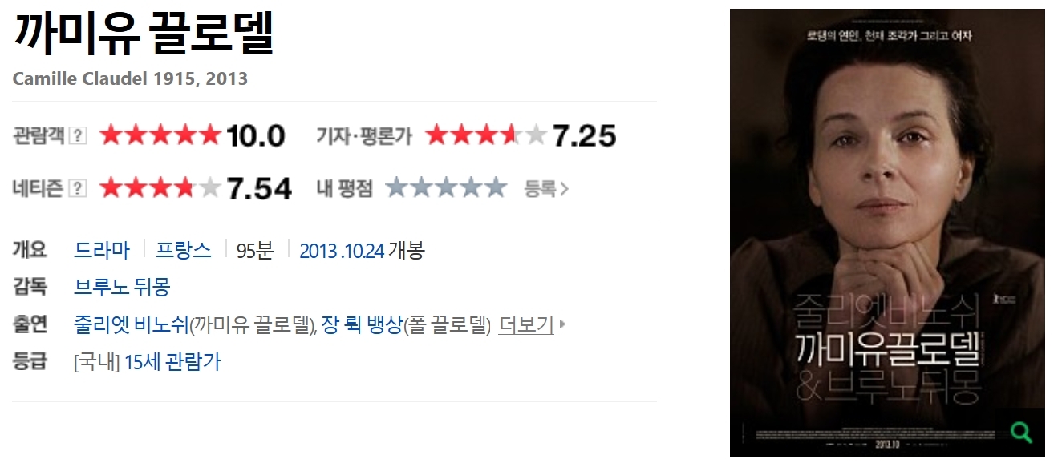Open the .10.24 release date link
The image size is (1062, 471).
[363, 251]
